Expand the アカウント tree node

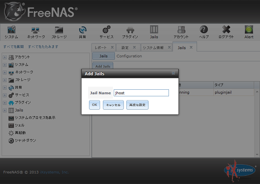click(5, 57)
